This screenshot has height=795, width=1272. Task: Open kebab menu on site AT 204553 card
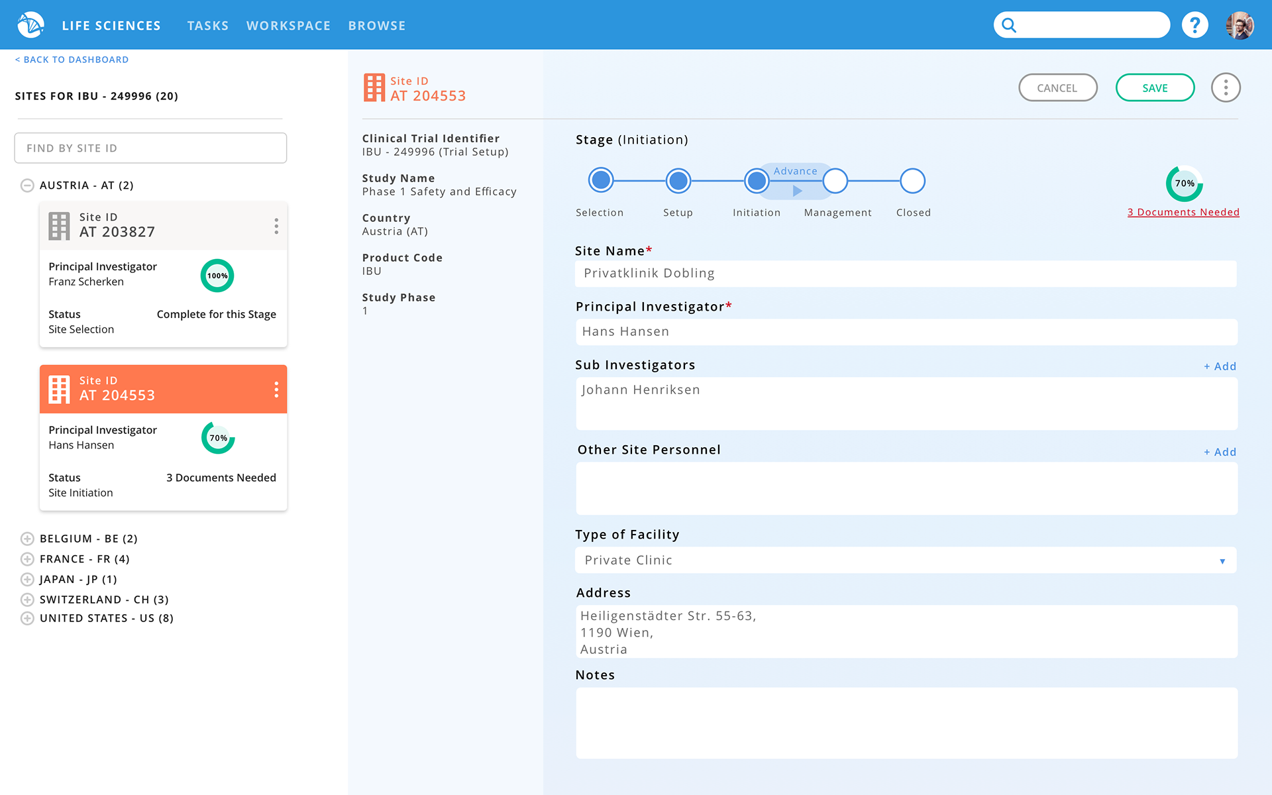pos(276,390)
